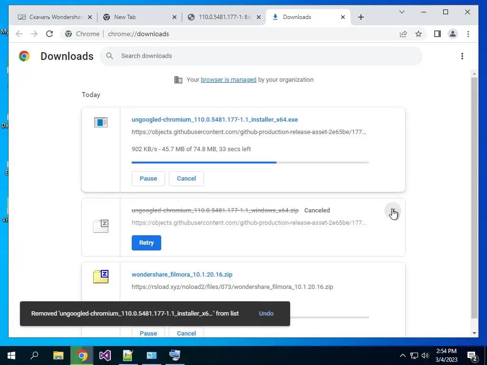Open the green notepad taskbar app
487x365 pixels.
click(128, 355)
